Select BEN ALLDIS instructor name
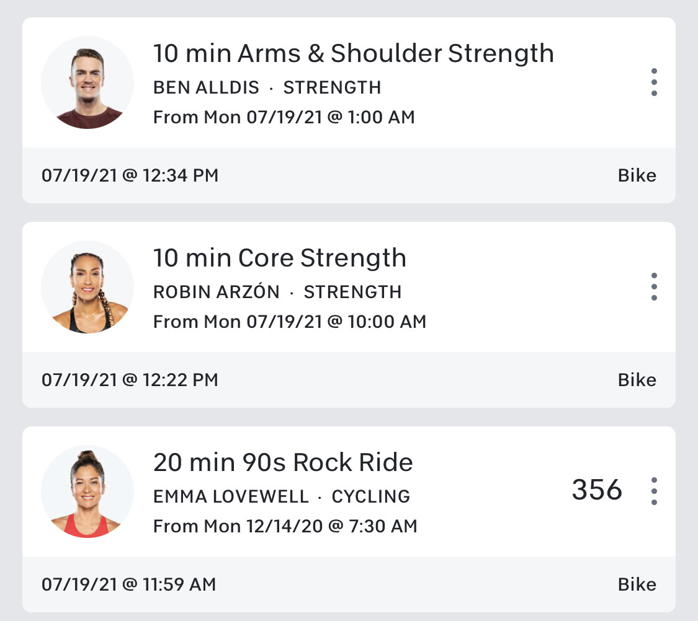 pyautogui.click(x=206, y=87)
